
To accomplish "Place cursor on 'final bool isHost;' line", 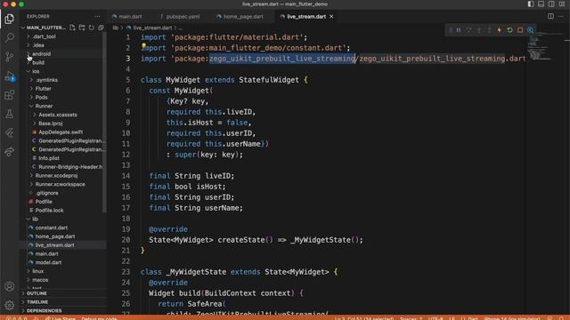I will point(187,187).
